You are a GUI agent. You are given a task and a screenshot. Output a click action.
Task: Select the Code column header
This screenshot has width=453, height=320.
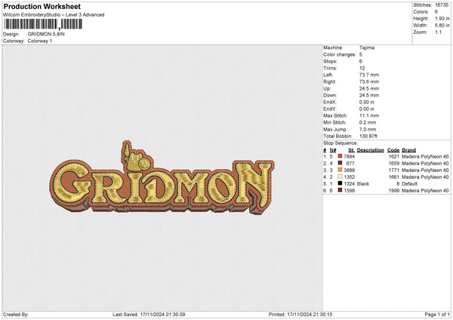tap(393, 150)
